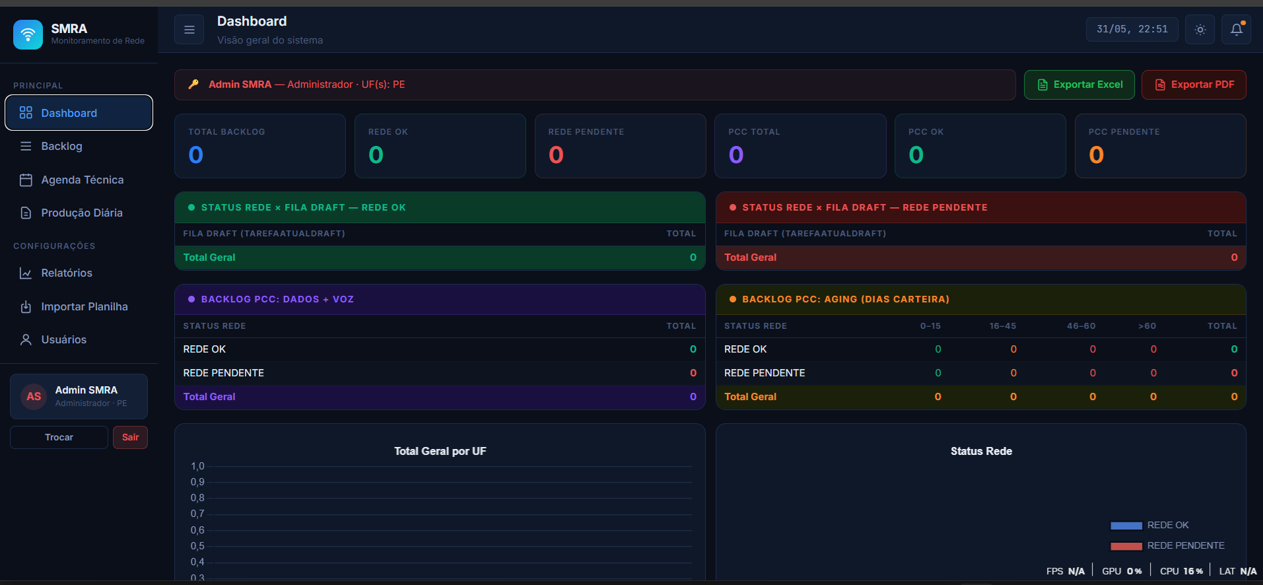Screen dimensions: 1263x585
Task: Click the SMRA wifi logo icon
Action: click(x=28, y=34)
